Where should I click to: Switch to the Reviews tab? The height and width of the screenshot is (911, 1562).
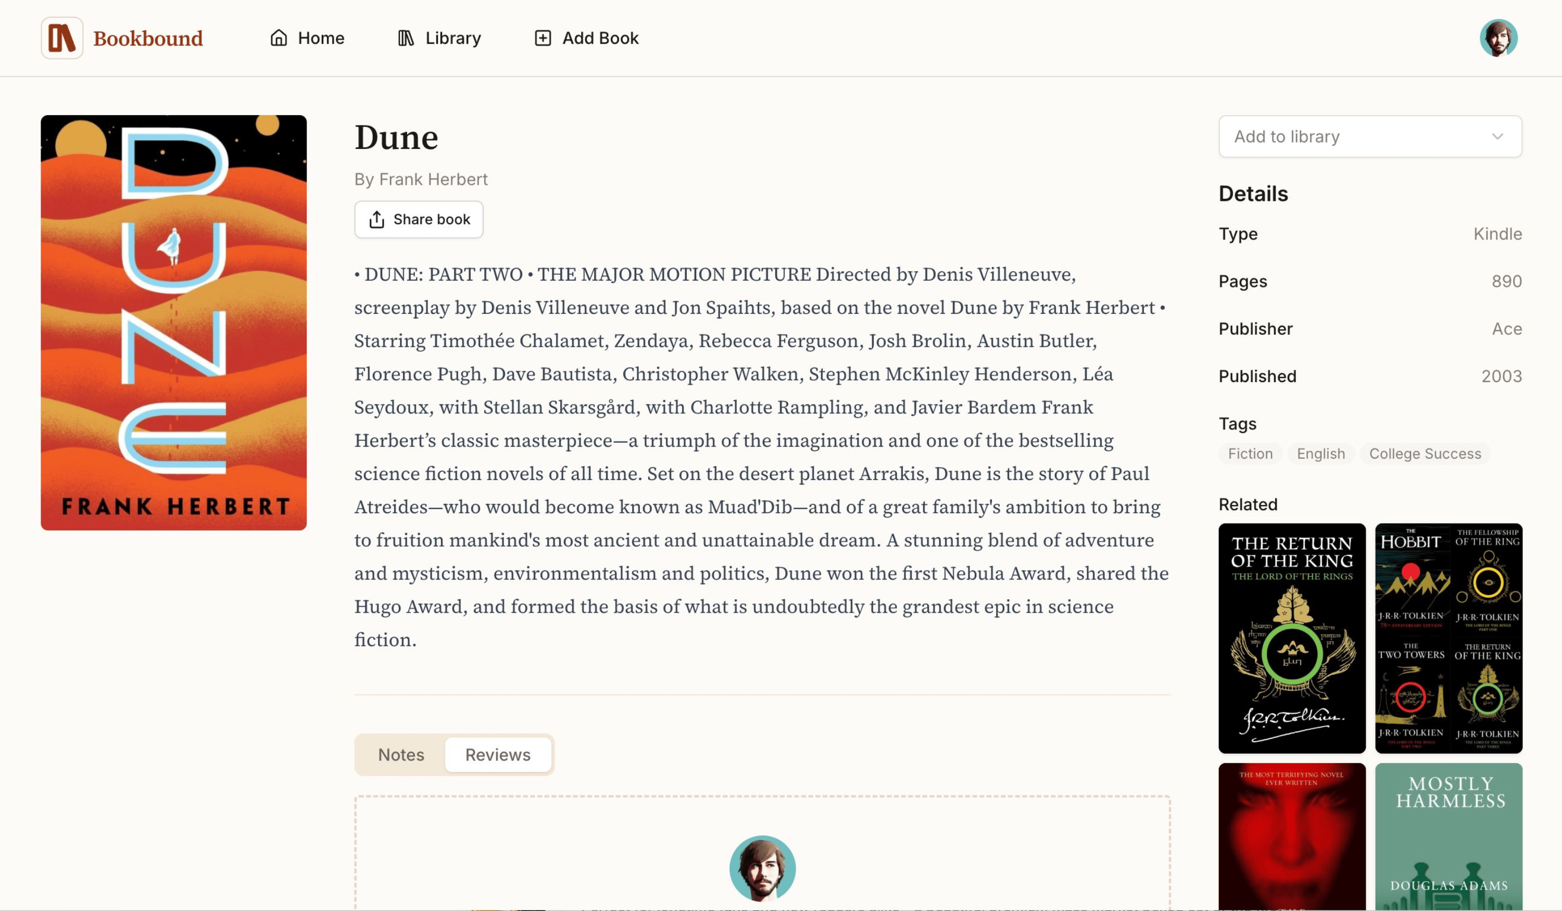tap(498, 755)
